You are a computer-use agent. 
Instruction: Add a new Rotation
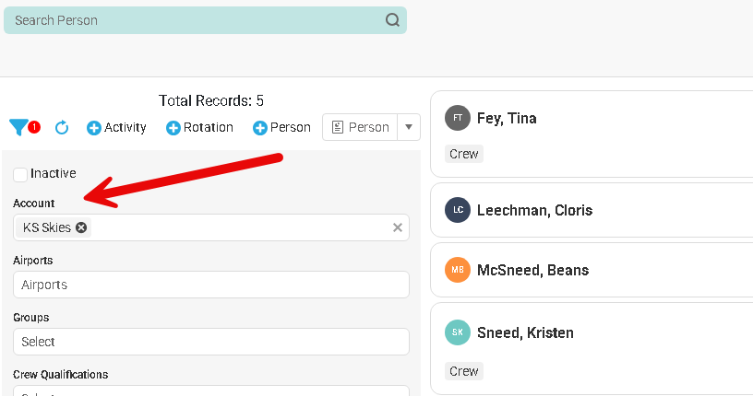pos(199,127)
